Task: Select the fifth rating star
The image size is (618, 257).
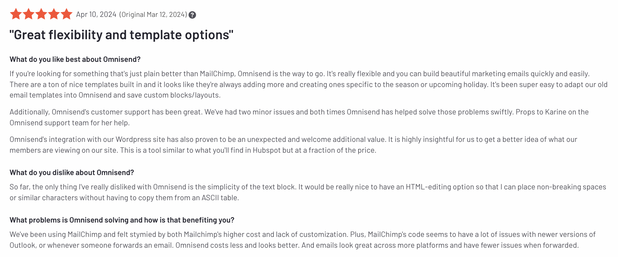Action: 67,14
